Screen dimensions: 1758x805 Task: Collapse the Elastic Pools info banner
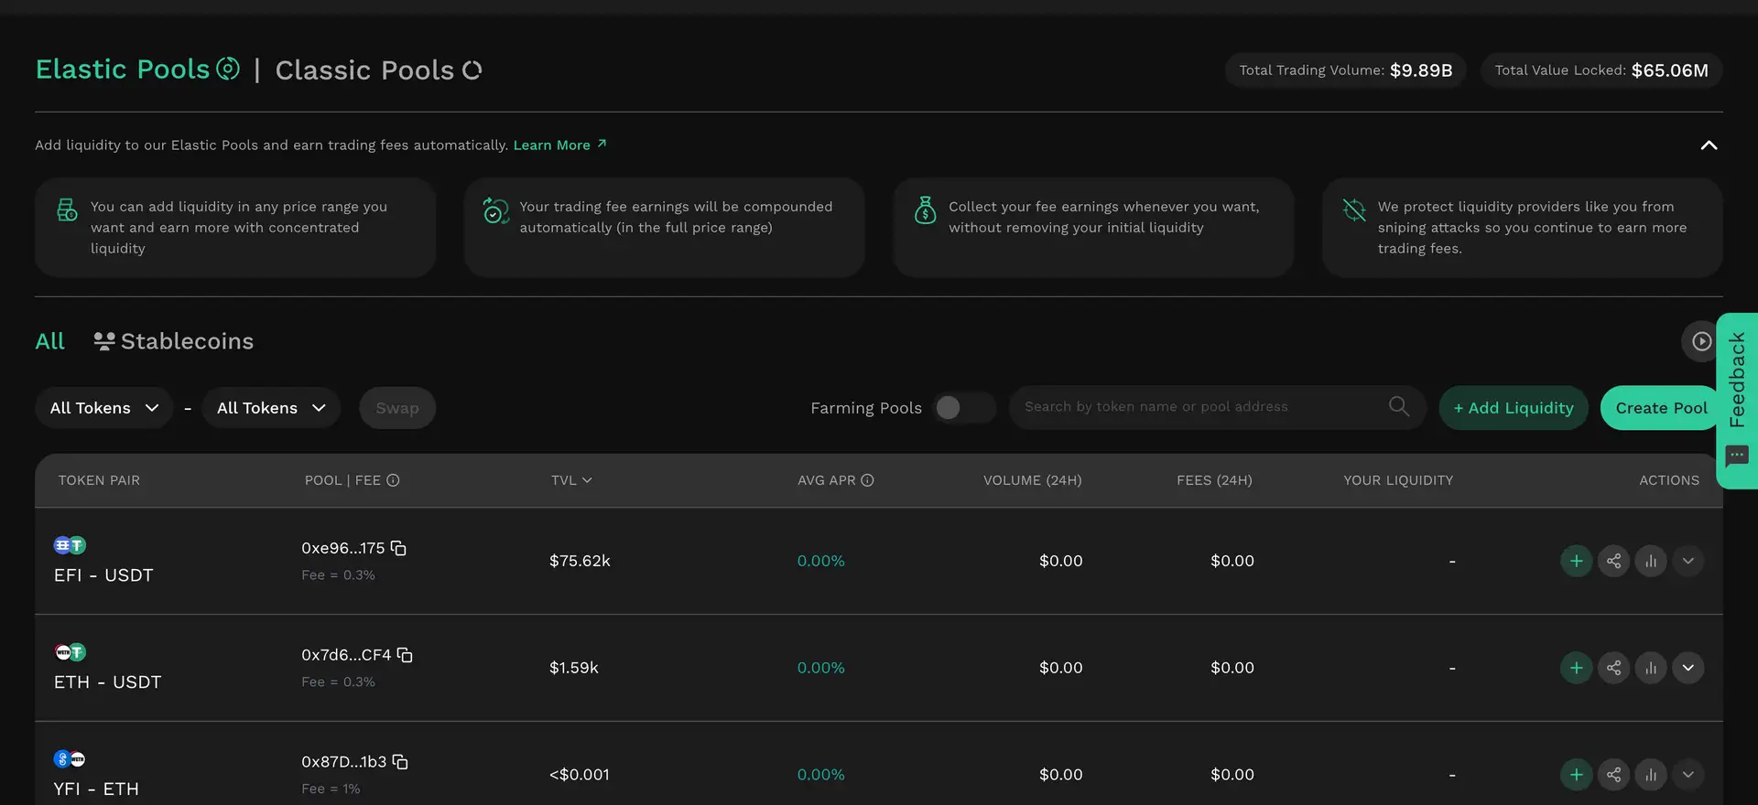pyautogui.click(x=1709, y=145)
